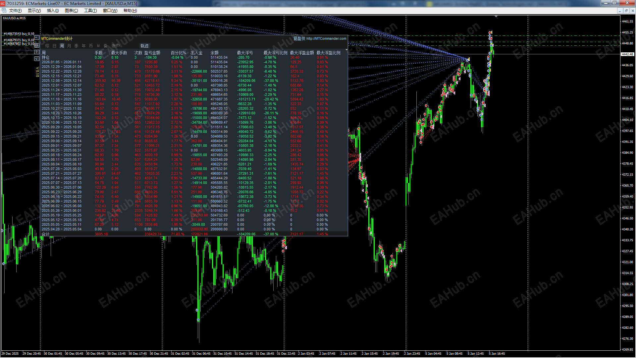Select the 综 overview tab
636x358 pixels.
47,46
